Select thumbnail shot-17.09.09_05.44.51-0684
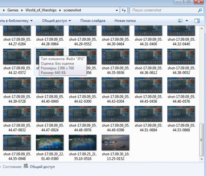 (148, 114)
